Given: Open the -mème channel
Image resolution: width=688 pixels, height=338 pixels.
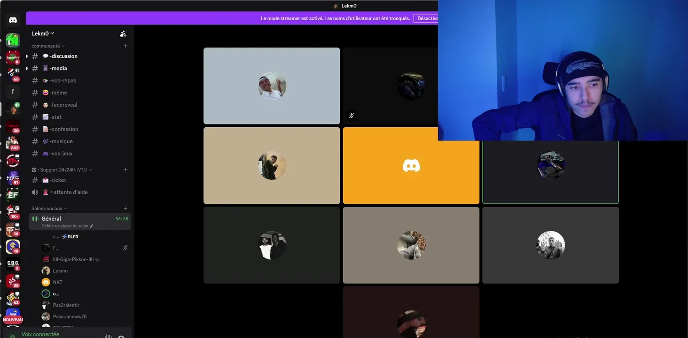Looking at the screenshot, I should click(x=80, y=92).
